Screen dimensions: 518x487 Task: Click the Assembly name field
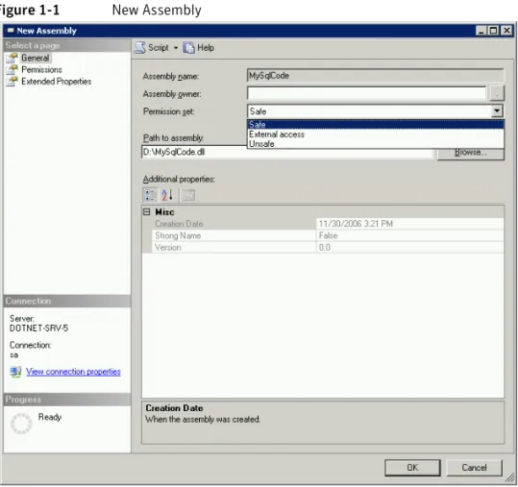375,76
